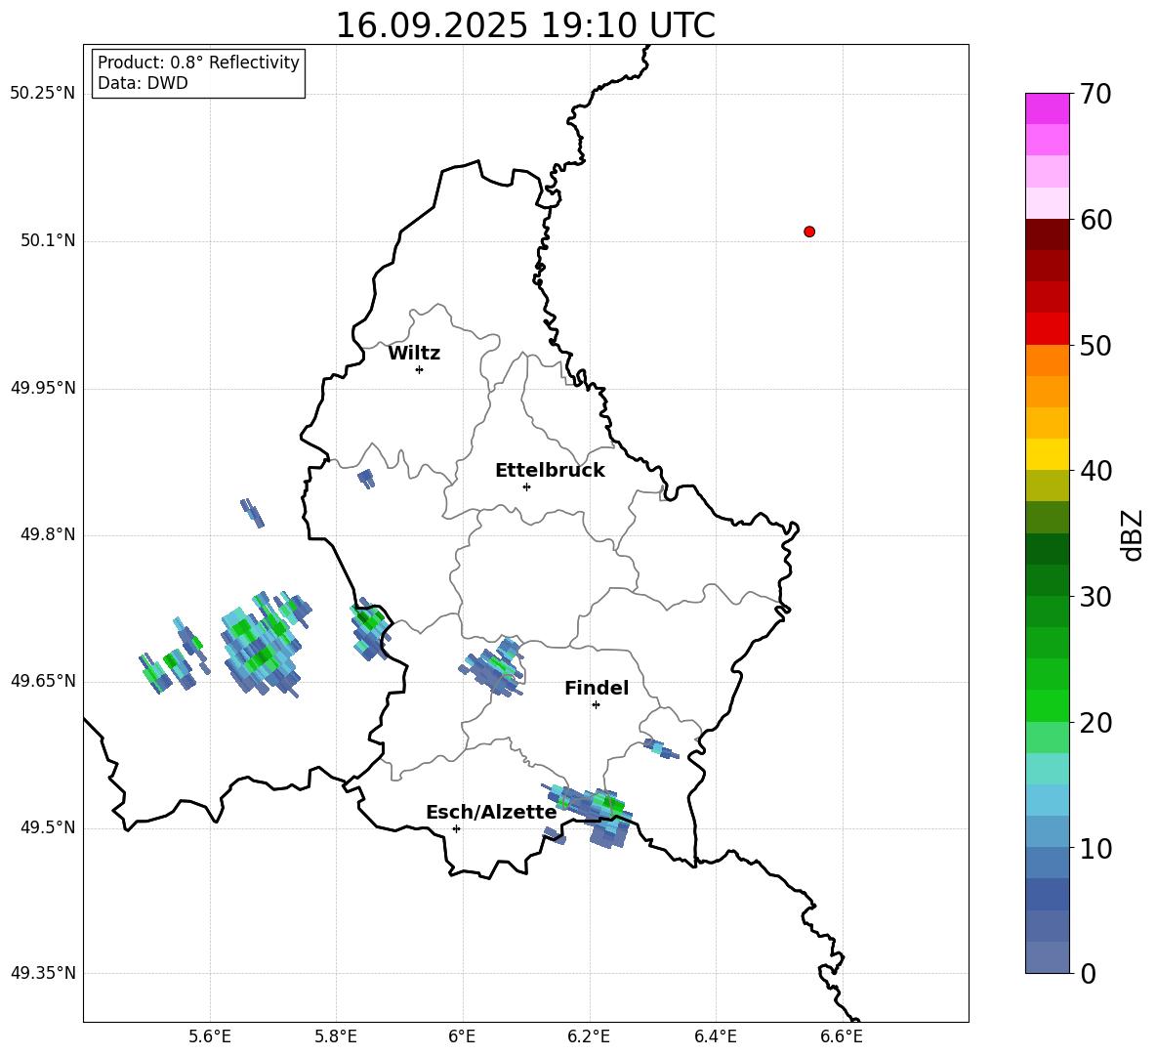Click the bright red colorbar segment above 50
Viewport: 1156px width, 1056px height.
pyautogui.click(x=1048, y=329)
